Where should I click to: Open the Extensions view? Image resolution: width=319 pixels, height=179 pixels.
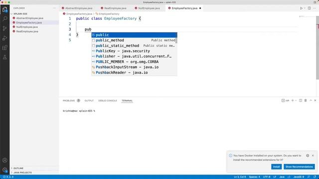click(4, 48)
